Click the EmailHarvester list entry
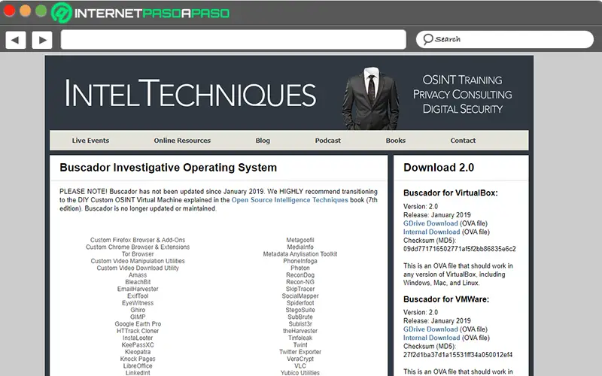602x376 pixels. tap(138, 289)
